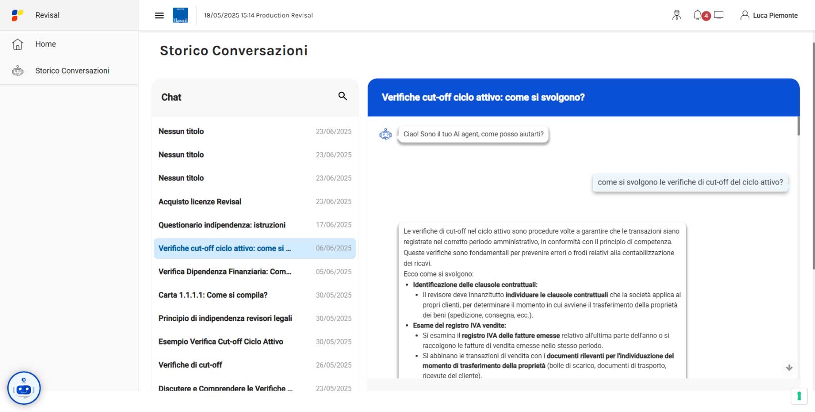Viewport: 815px width, 412px height.
Task: Search chats with the magnifier icon
Action: [342, 96]
